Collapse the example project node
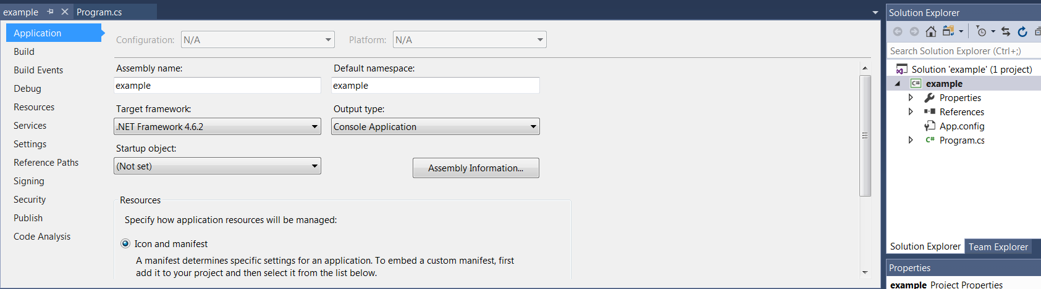 (x=898, y=83)
